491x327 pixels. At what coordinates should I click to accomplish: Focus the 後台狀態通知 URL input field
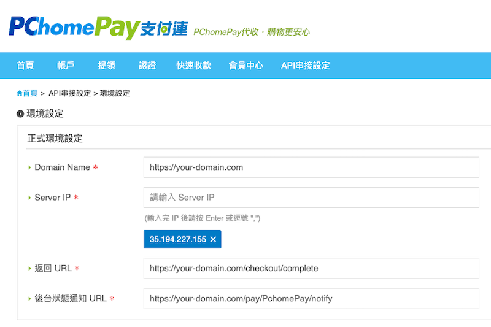click(311, 299)
